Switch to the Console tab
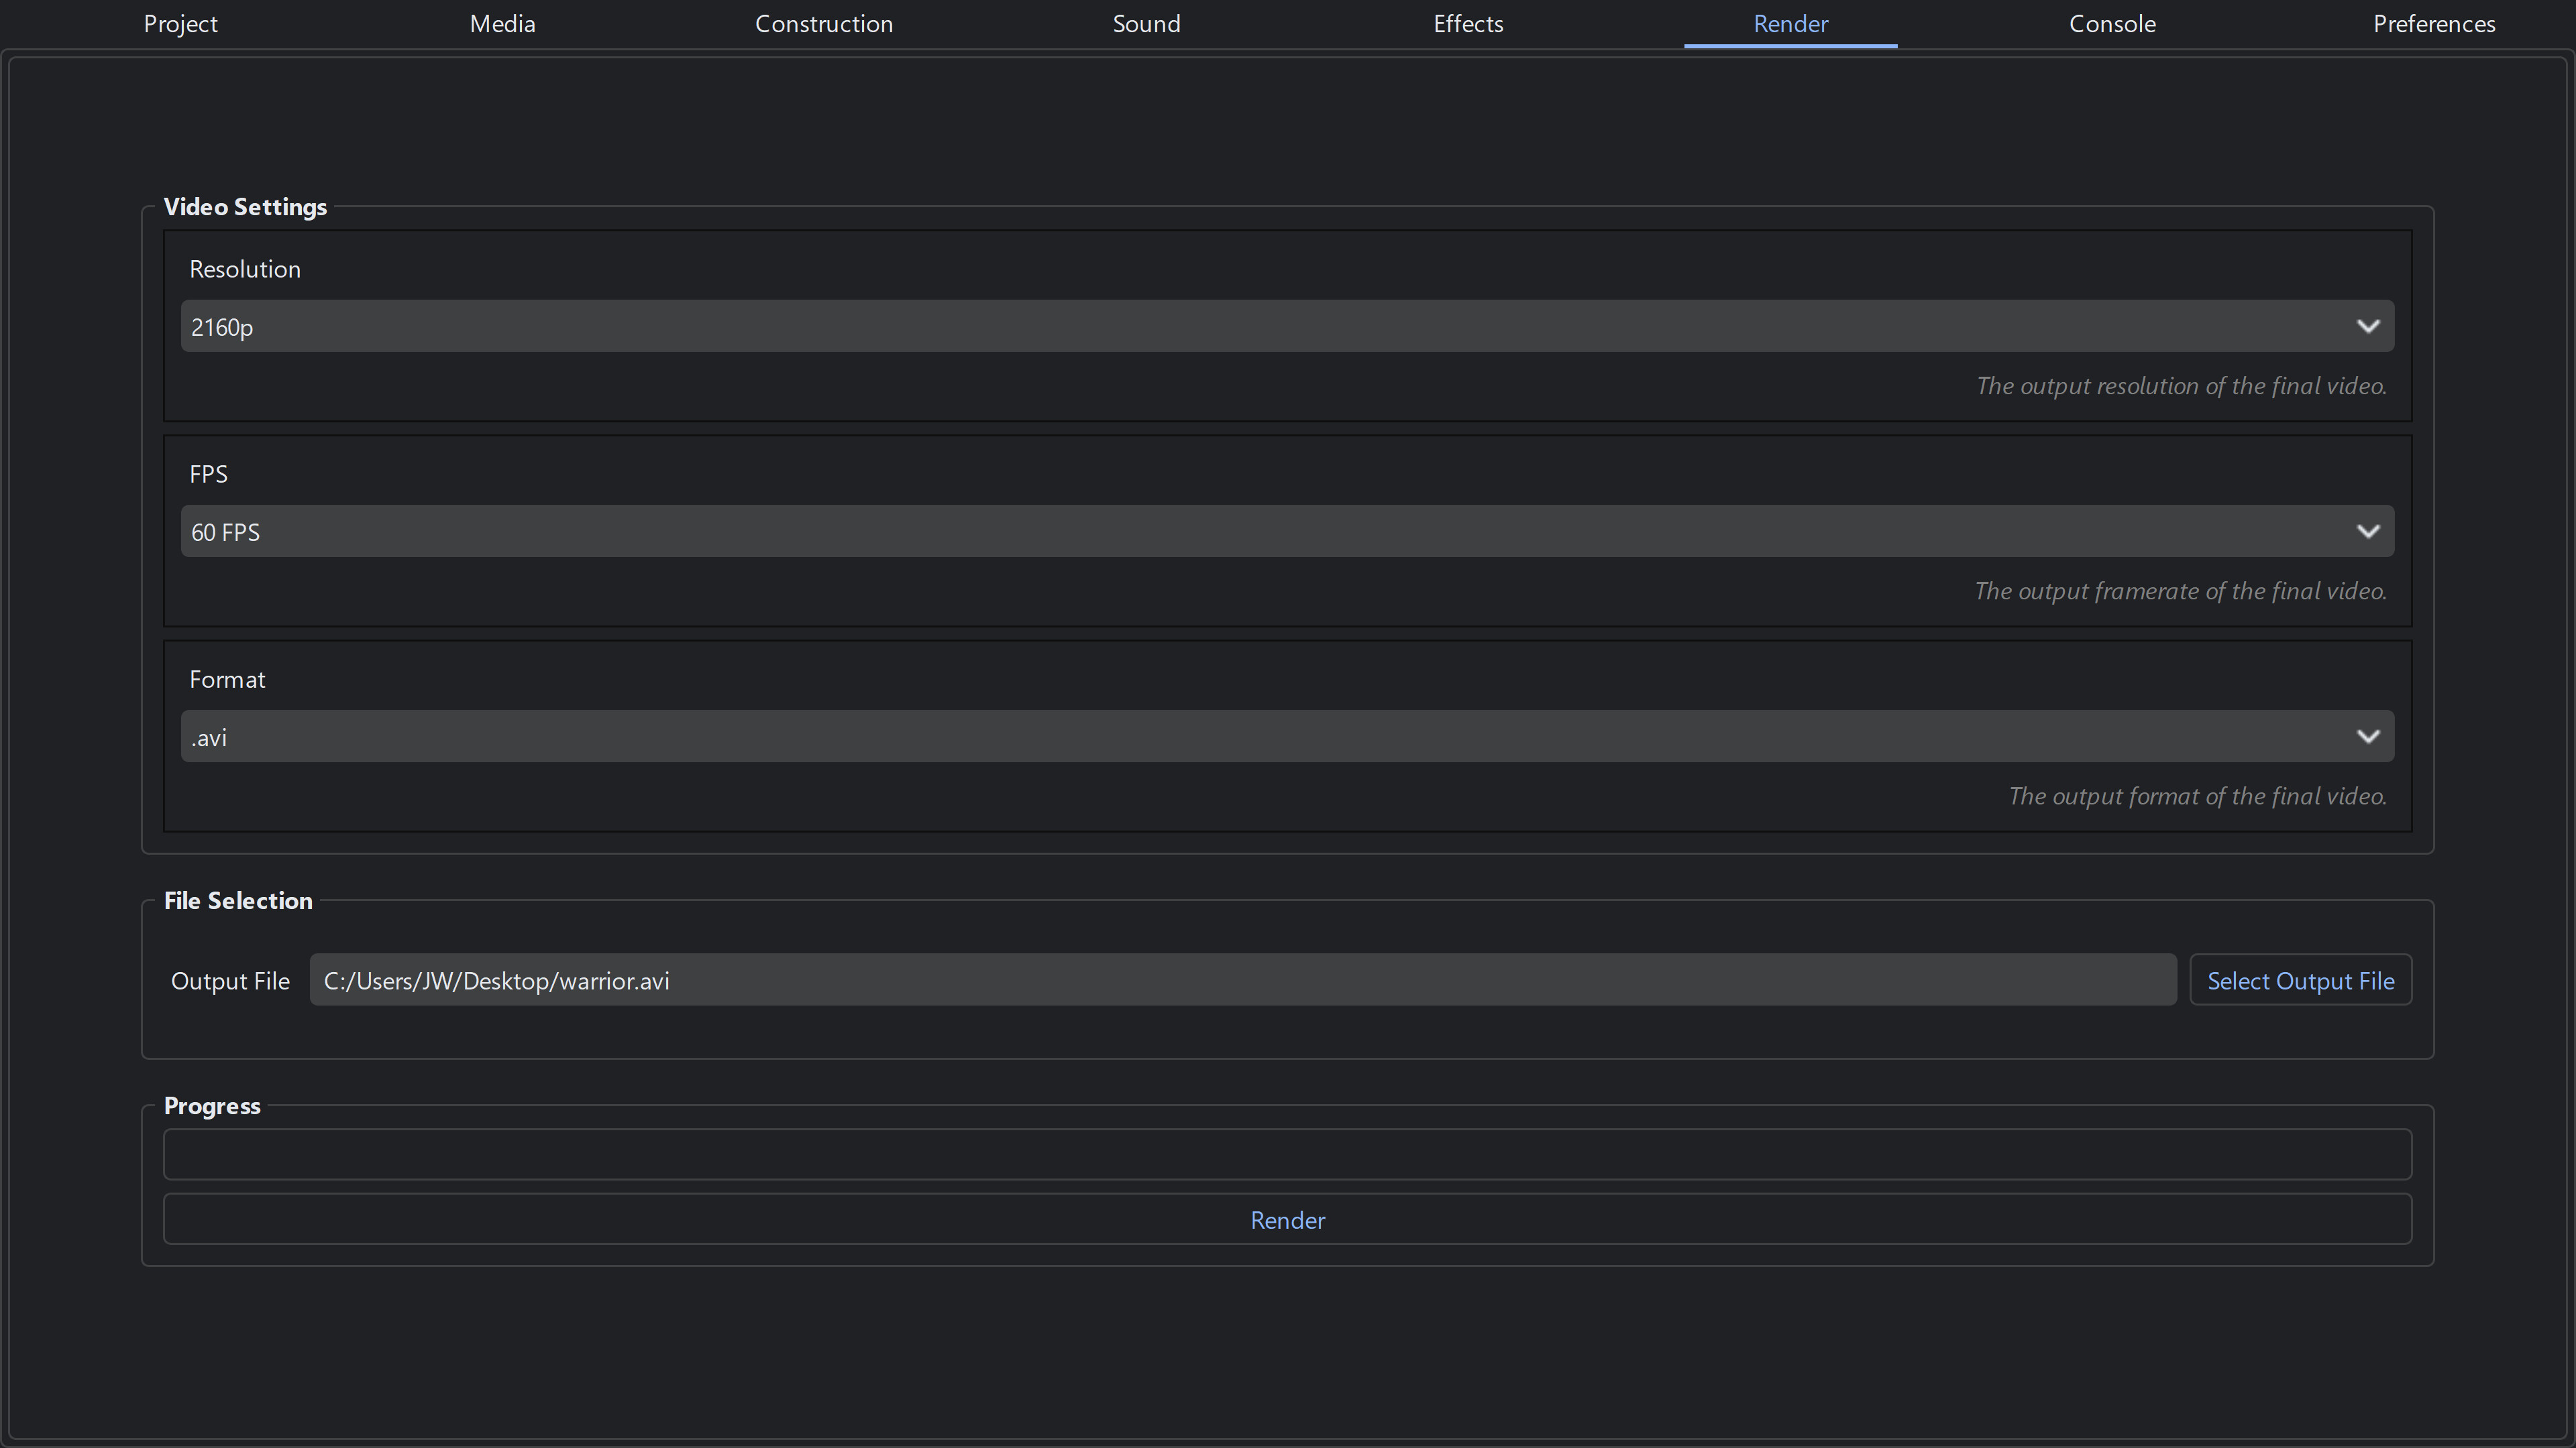 [2112, 24]
